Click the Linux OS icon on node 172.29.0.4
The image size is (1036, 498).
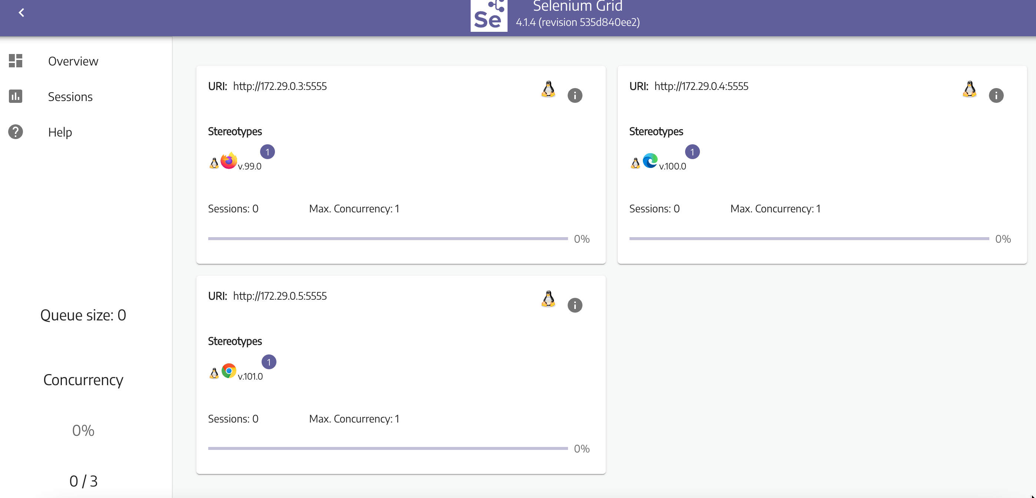click(969, 89)
